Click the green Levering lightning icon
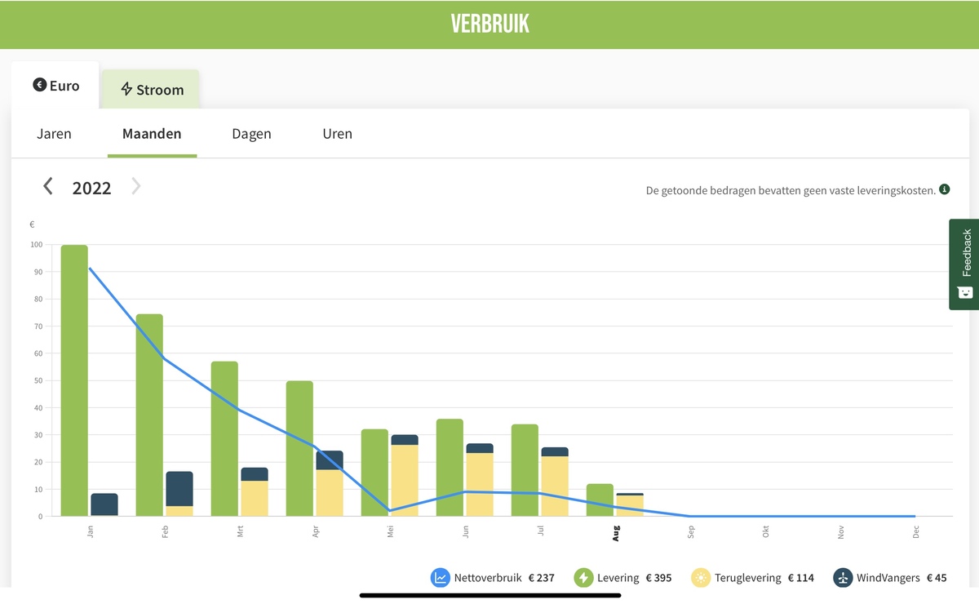The height and width of the screenshot is (604, 979). coord(584,578)
